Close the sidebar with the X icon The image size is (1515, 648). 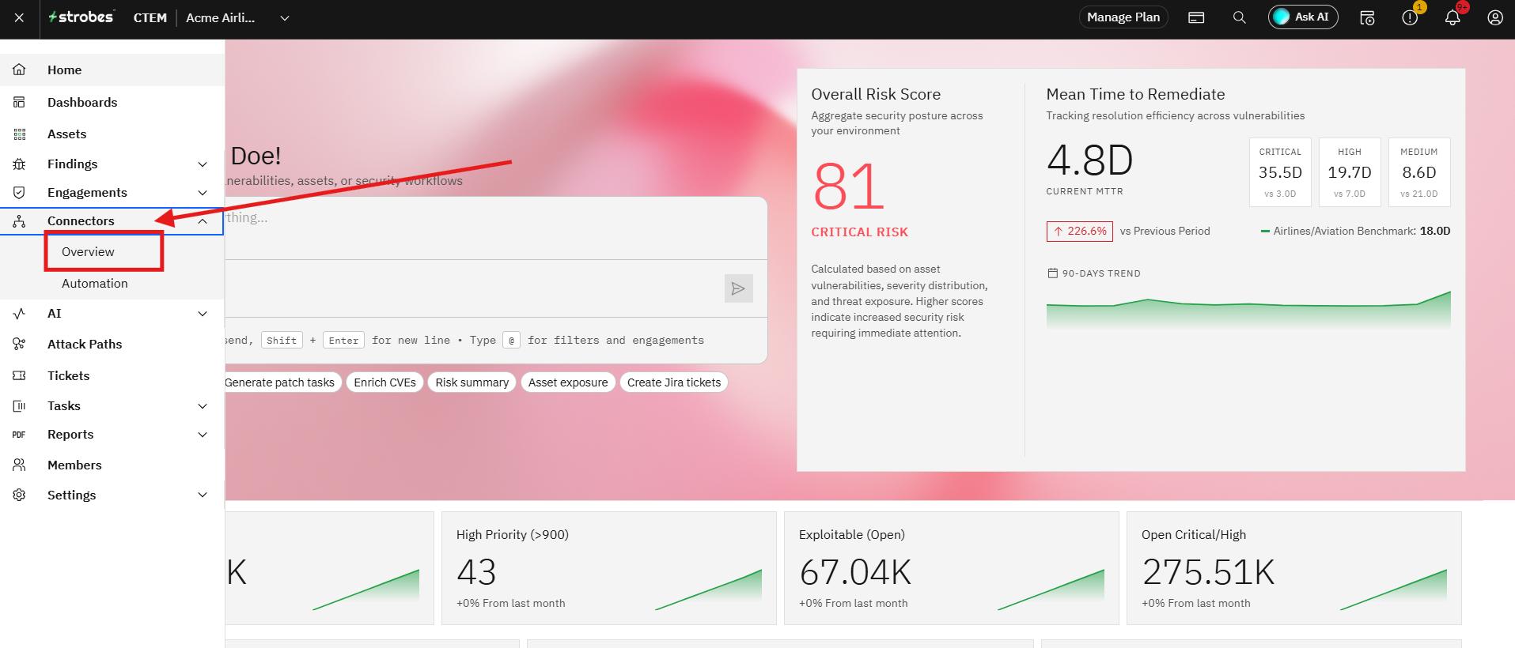click(x=19, y=17)
